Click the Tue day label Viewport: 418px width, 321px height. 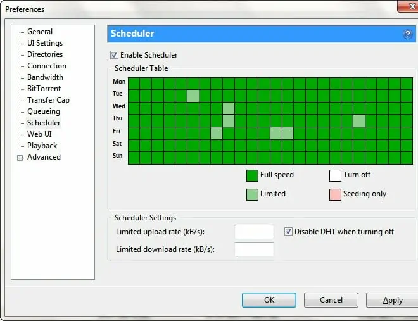(x=118, y=94)
